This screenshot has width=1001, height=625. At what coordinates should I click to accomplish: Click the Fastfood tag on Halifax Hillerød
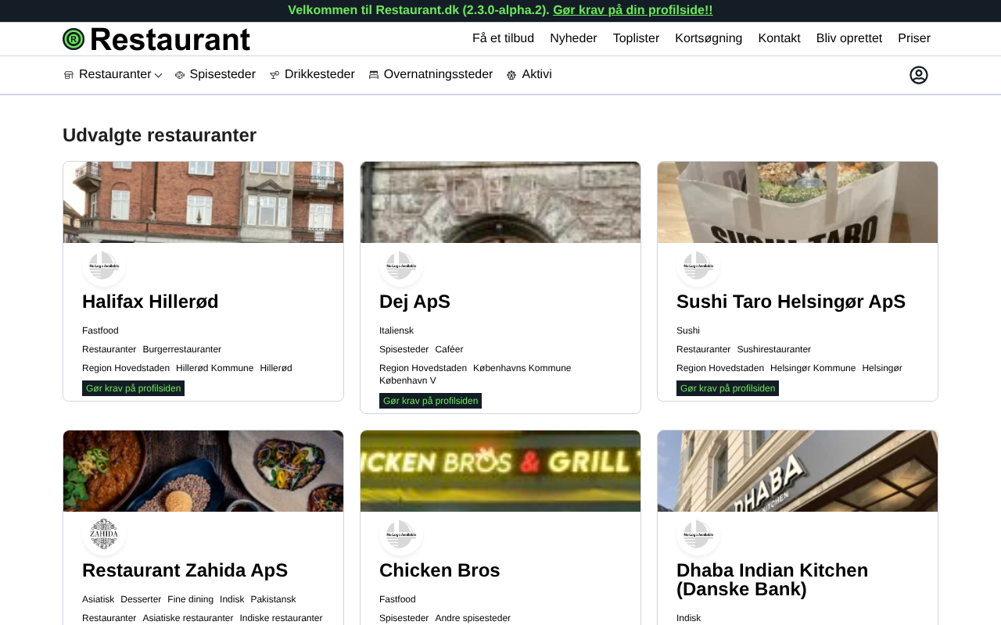pos(100,330)
